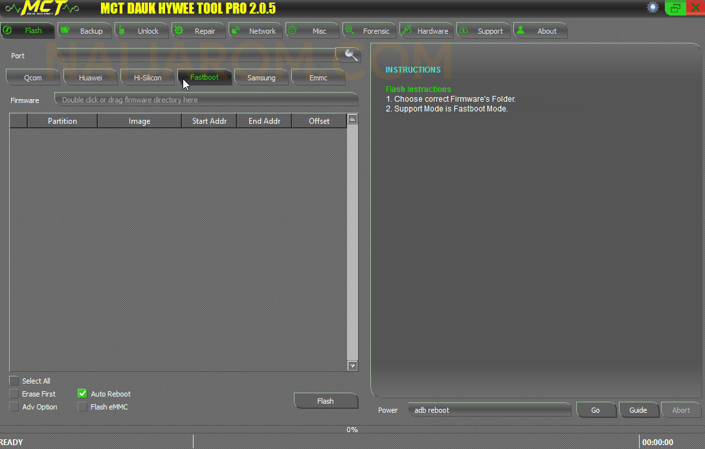
Task: Click the partition table scroll-down arrow
Action: [352, 366]
